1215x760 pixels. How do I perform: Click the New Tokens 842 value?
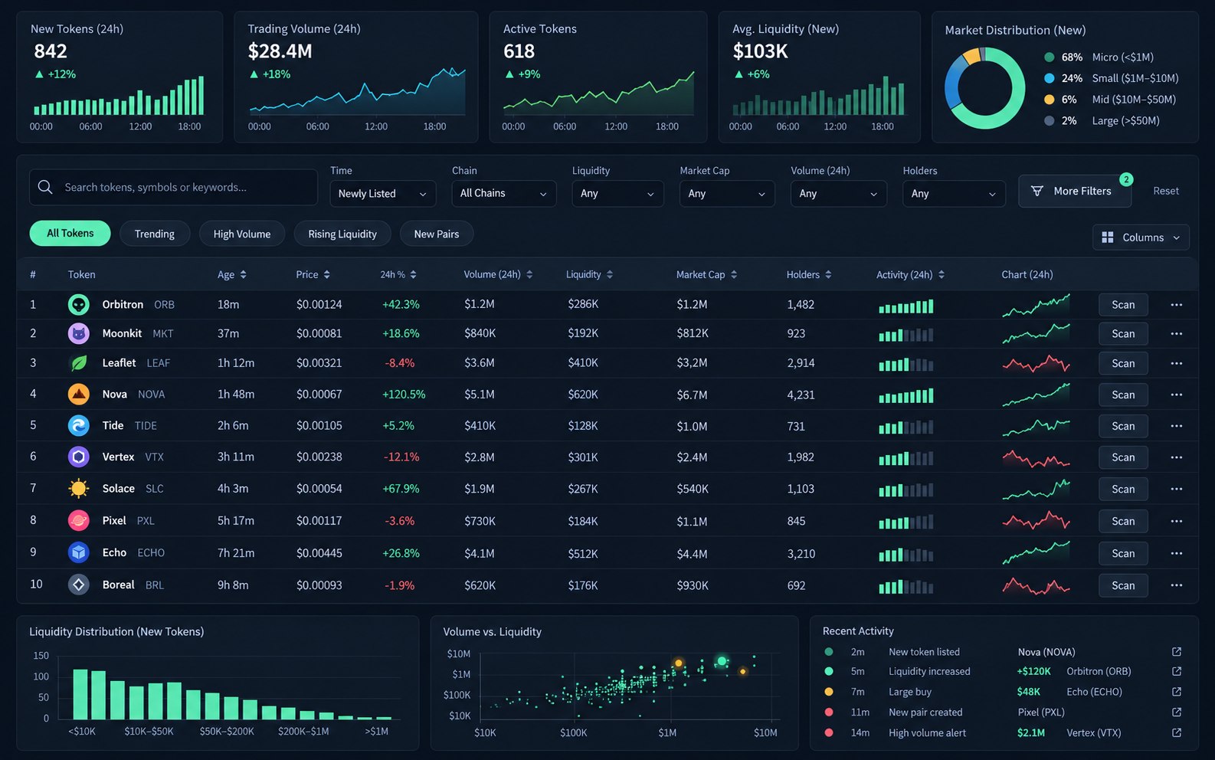(51, 51)
